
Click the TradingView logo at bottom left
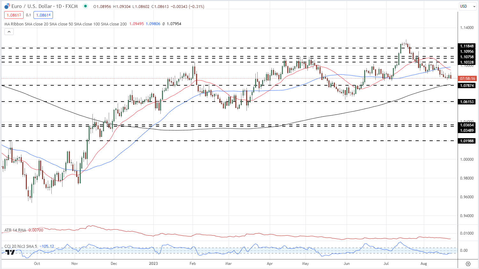tap(10, 252)
